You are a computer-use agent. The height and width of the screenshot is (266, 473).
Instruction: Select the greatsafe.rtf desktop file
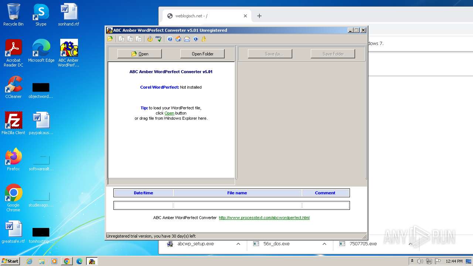13,232
